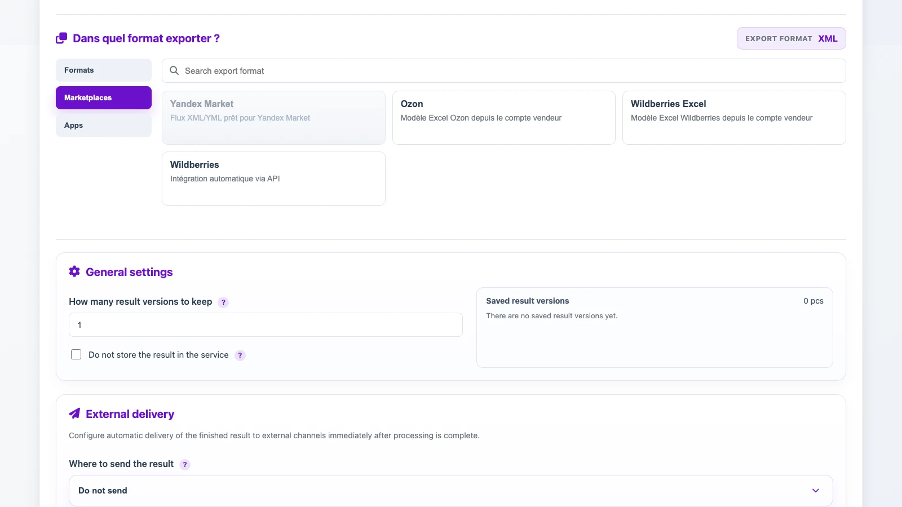Click 'There are no saved result versions yet.'
902x507 pixels.
pyautogui.click(x=552, y=316)
